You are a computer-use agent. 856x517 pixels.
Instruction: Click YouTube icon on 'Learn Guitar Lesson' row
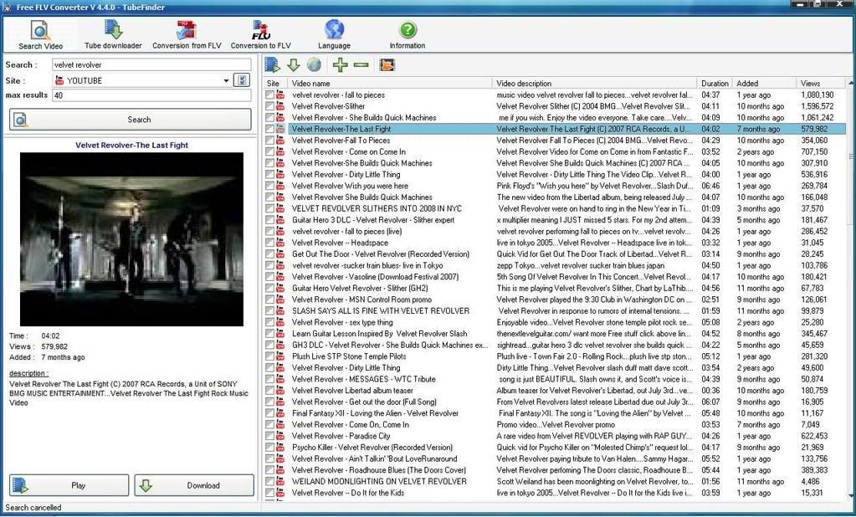click(x=280, y=334)
